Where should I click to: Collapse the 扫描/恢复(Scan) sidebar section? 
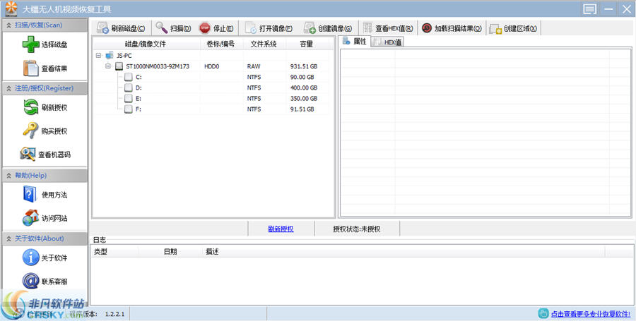pyautogui.click(x=9, y=25)
